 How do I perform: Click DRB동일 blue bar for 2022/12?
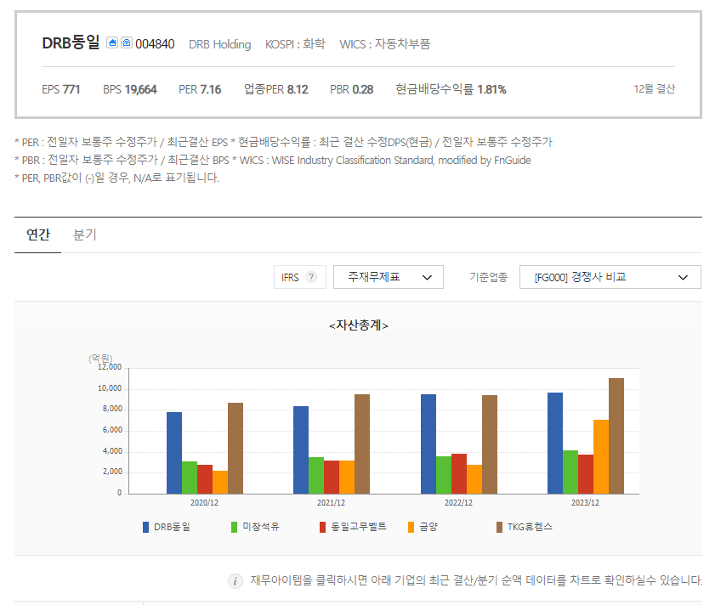[x=428, y=444]
